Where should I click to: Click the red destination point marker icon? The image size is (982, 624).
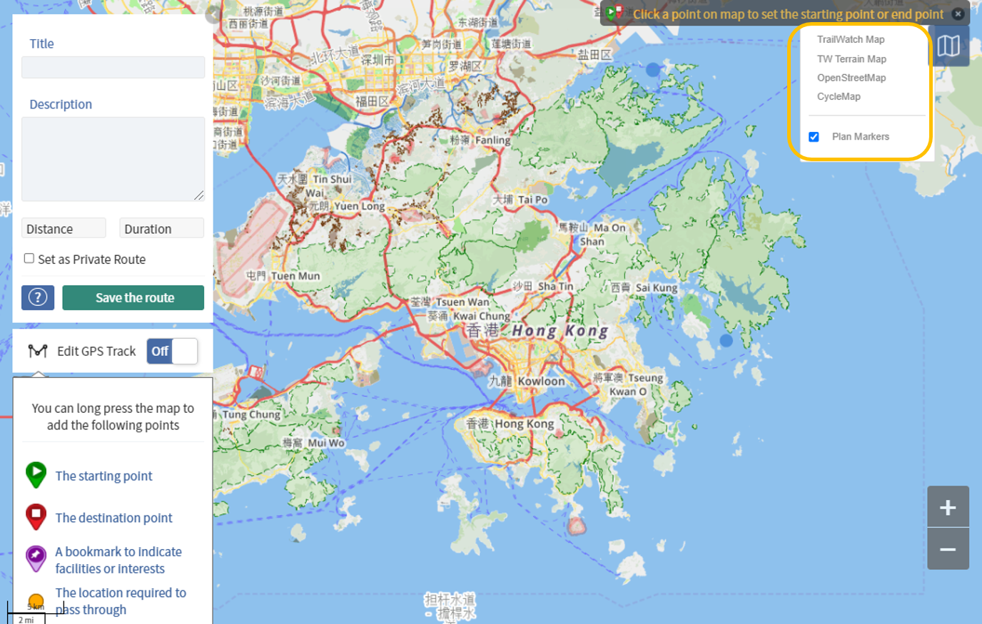click(36, 516)
